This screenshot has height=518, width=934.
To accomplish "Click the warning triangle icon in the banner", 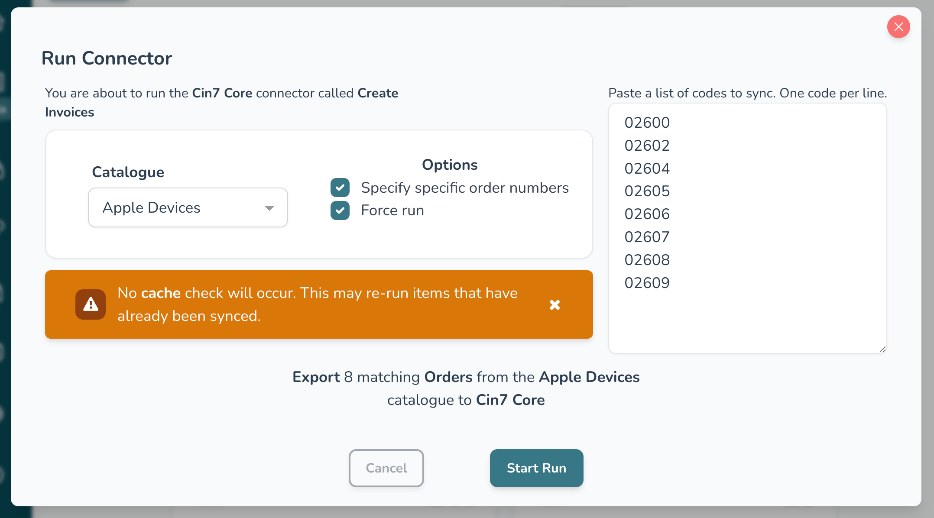I will click(x=91, y=304).
